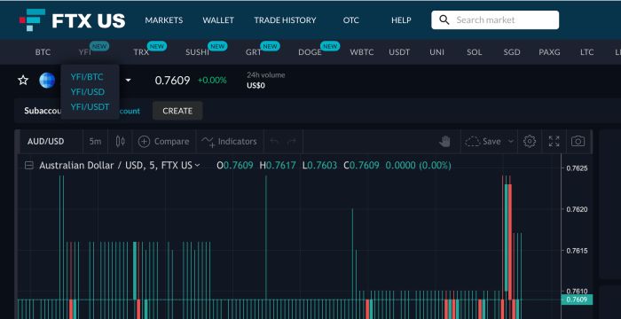Click the Compare plus icon

coord(144,141)
